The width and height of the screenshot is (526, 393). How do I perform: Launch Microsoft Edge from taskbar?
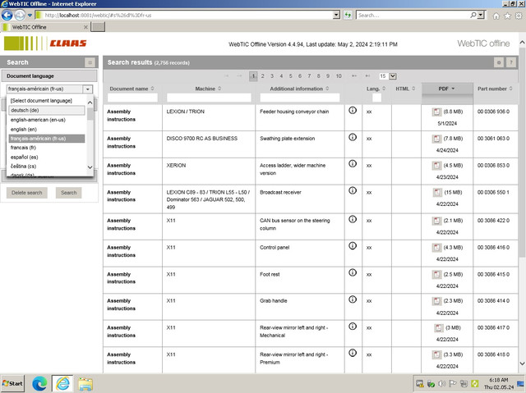coord(39,384)
